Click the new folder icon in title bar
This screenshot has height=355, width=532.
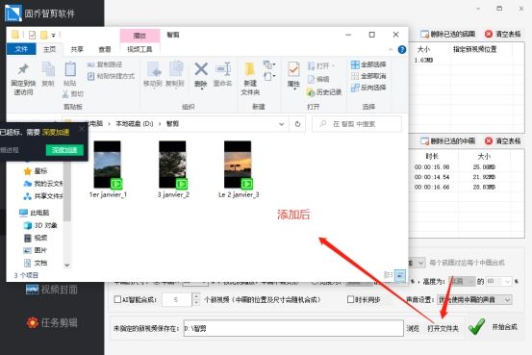(x=43, y=35)
